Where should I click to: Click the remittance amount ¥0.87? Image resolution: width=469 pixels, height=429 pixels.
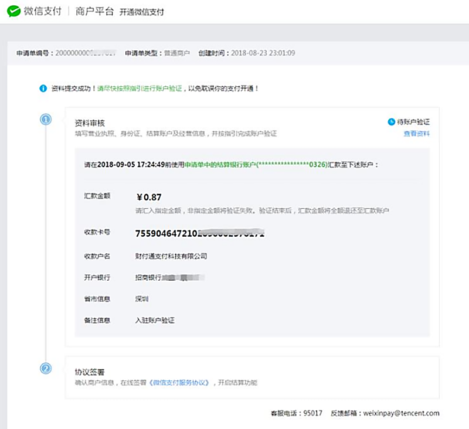tap(149, 198)
